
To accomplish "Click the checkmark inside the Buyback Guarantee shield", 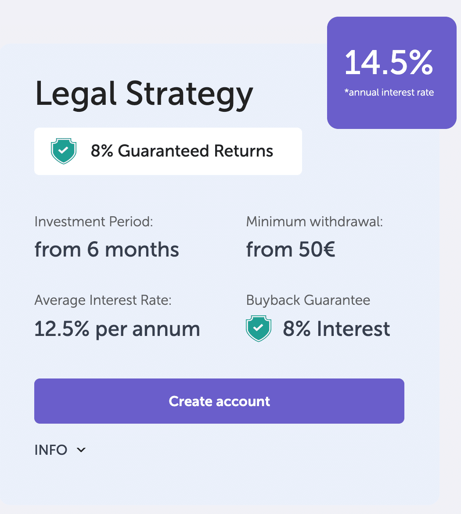I will coord(259,327).
